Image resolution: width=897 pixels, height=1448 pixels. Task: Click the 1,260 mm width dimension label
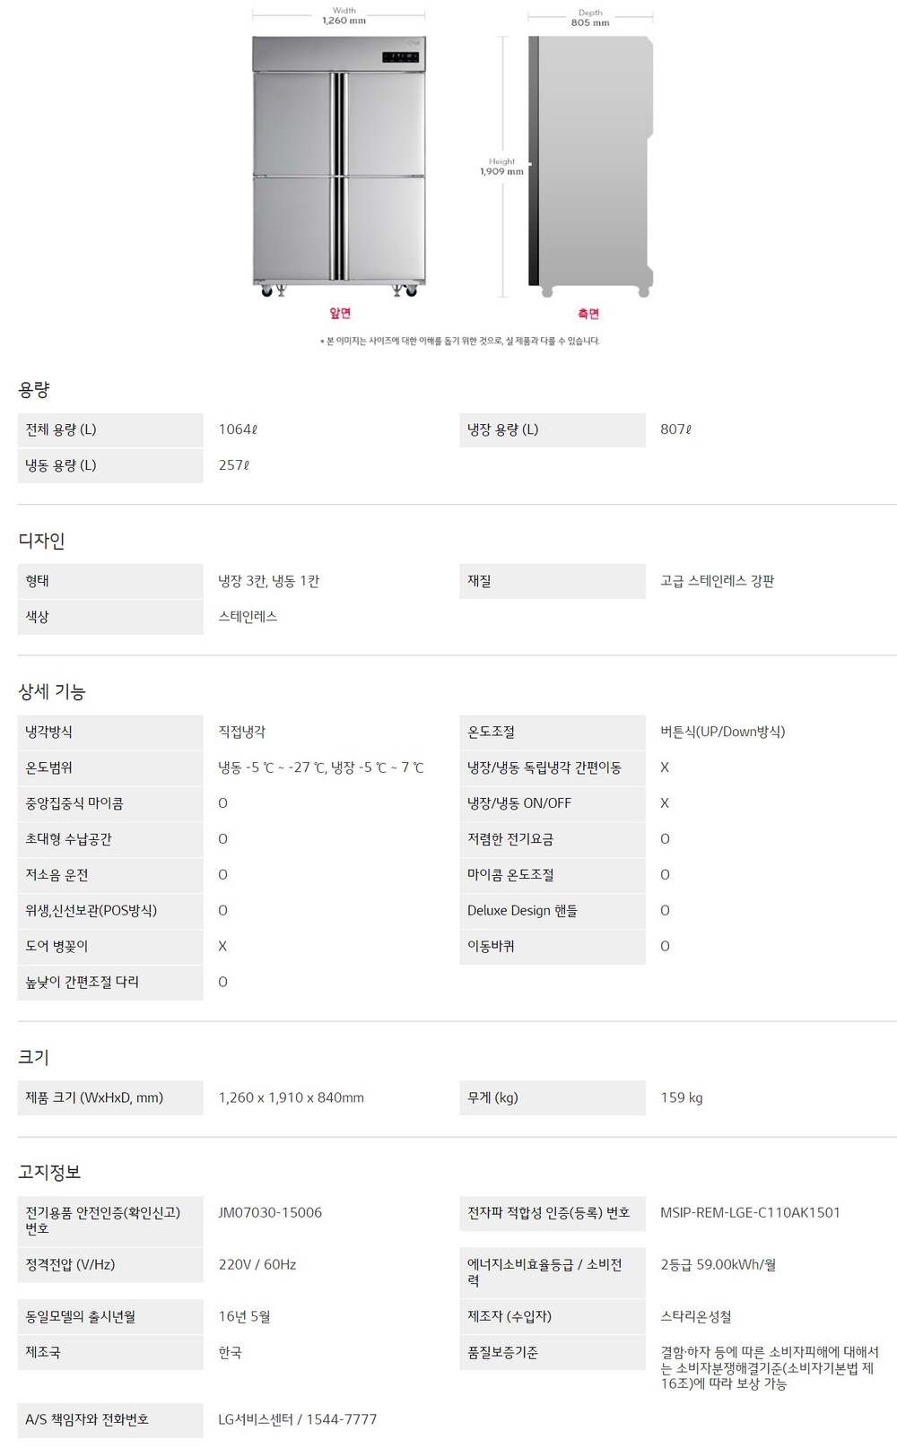tap(344, 21)
